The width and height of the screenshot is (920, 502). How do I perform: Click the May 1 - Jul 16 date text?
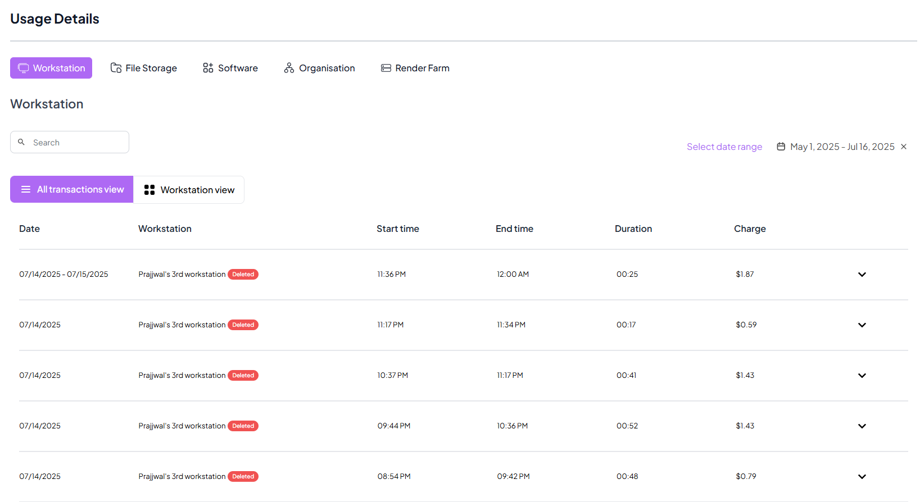[842, 147]
